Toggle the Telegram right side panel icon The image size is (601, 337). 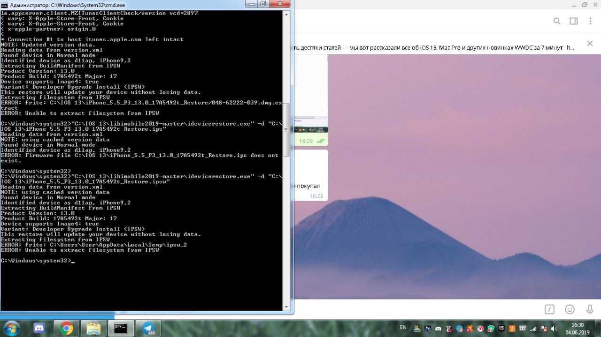coord(574,21)
